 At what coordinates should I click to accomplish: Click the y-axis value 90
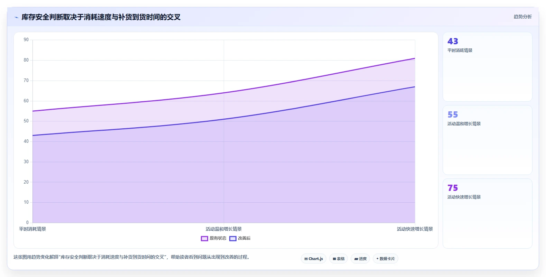click(26, 40)
